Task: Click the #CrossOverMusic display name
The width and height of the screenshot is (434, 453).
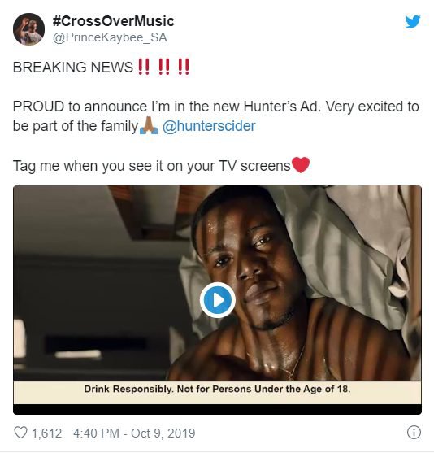Action: click(114, 21)
